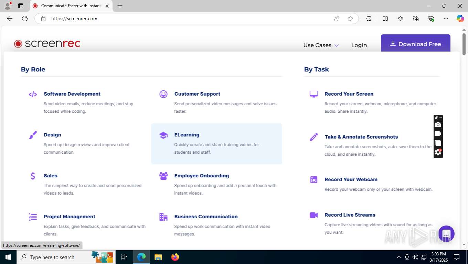Click the Employee Onboarding people icon
This screenshot has width=468, height=264.
(163, 176)
